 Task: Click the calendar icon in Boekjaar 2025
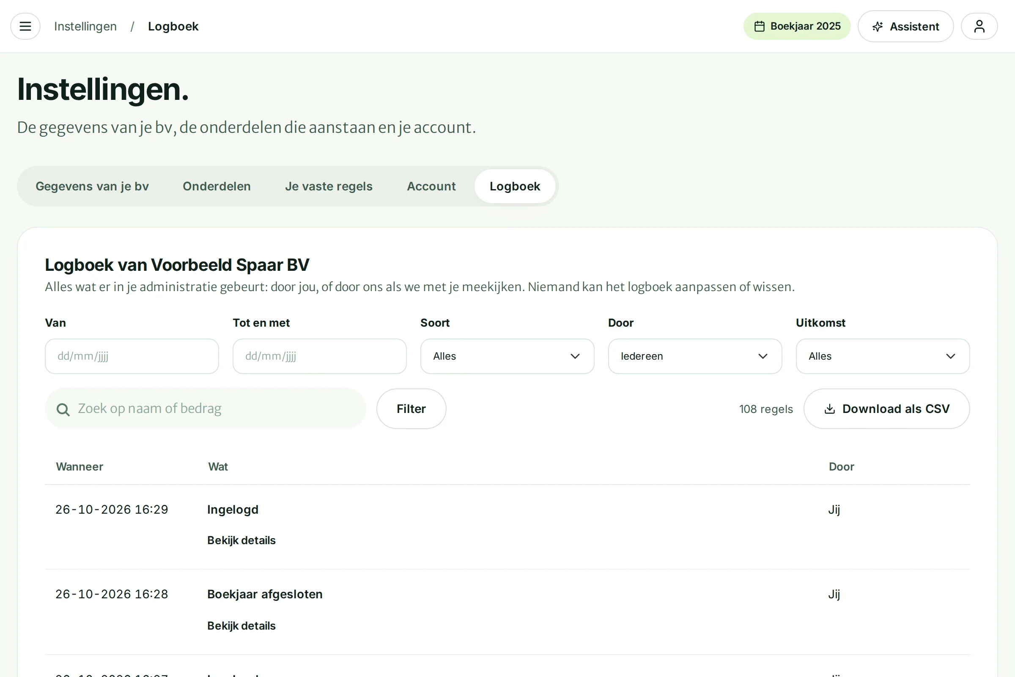tap(759, 26)
